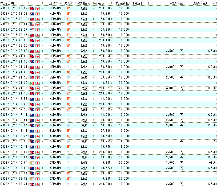This screenshot has height=186, width=217.
Task: Select the South Africa flag in the 09:33 ZAR/JPY row
Action: click(32, 179)
